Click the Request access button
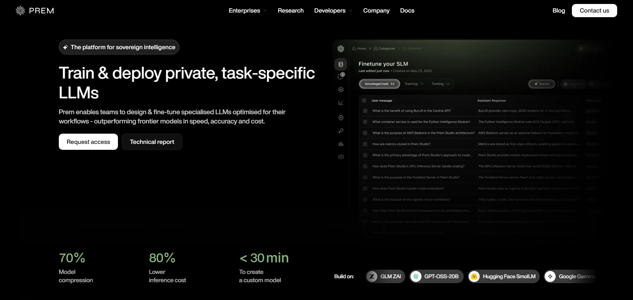Screen dimensions: 633x300 88,142
